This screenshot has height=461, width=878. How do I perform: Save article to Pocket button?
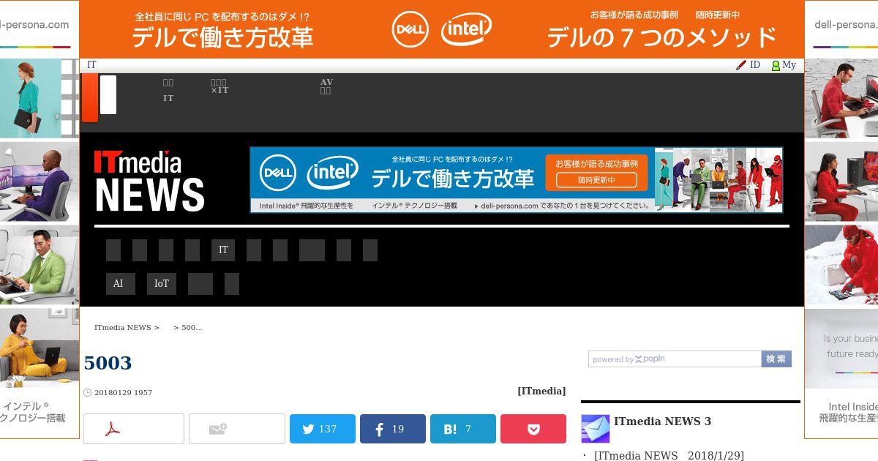click(533, 429)
